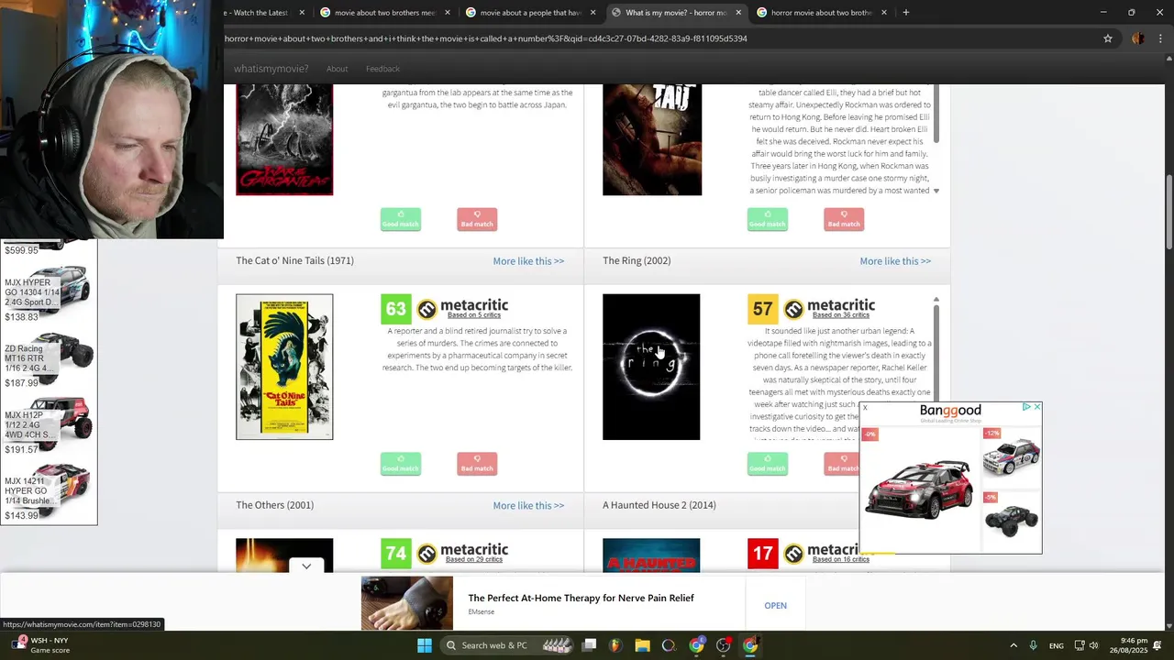This screenshot has height=660, width=1174.
Task: Click 'Based on 29 critics' for The Others
Action: (x=474, y=559)
